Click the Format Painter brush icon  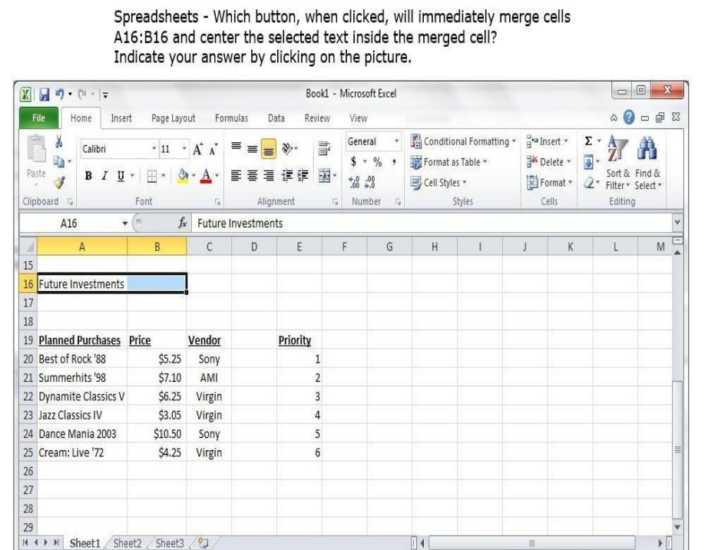click(59, 182)
